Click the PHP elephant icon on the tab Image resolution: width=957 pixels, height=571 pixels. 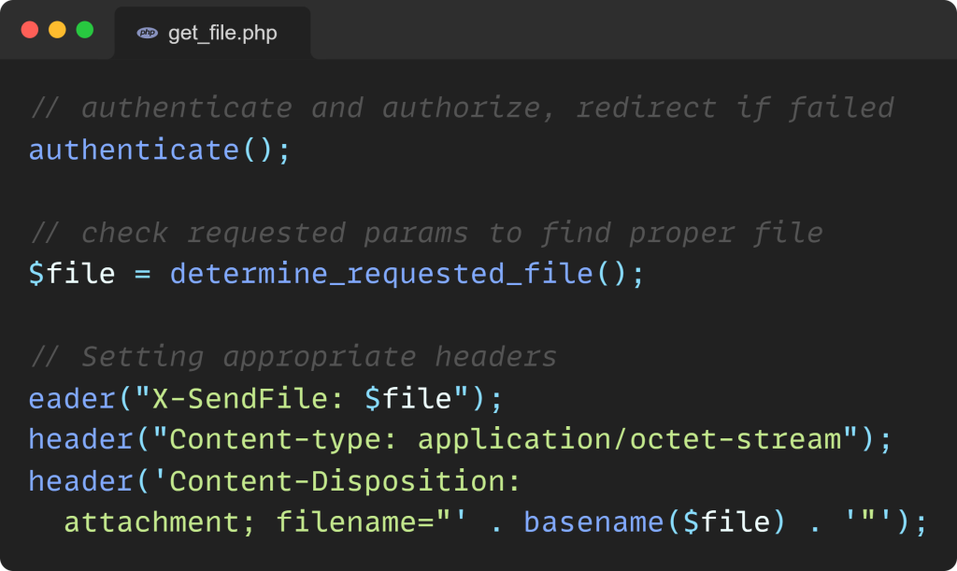146,31
